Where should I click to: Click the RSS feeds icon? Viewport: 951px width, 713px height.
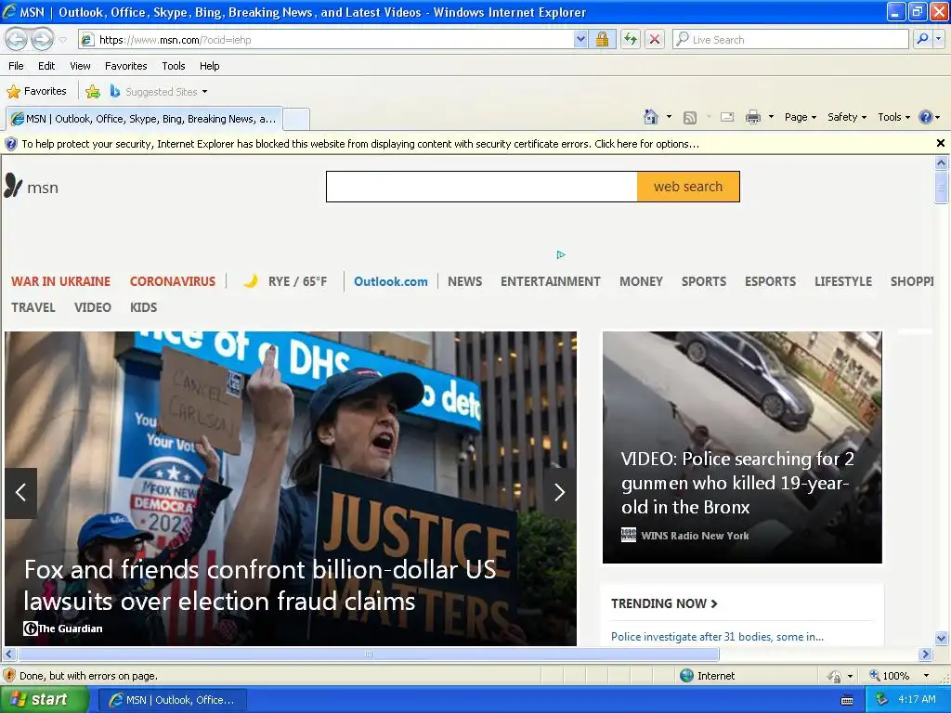[690, 118]
